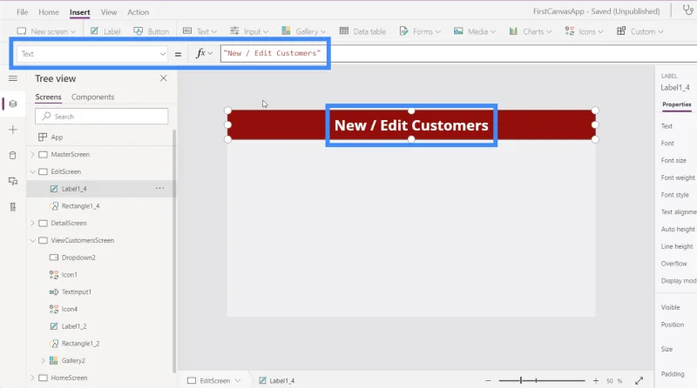Viewport: 697px width, 388px height.
Task: Open the more options ellipsis for Label1_4
Action: coord(159,188)
